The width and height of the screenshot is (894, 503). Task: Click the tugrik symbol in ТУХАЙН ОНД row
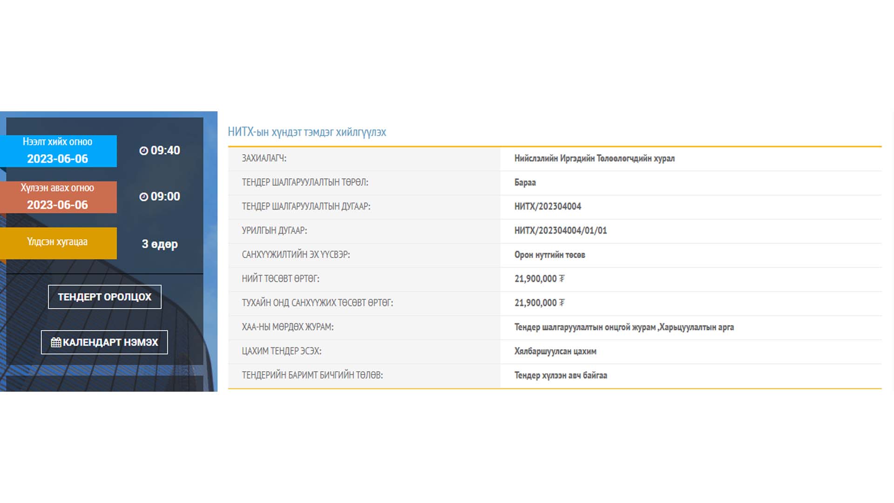point(562,303)
